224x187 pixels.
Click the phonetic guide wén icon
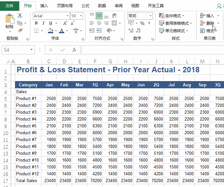(x=76, y=30)
